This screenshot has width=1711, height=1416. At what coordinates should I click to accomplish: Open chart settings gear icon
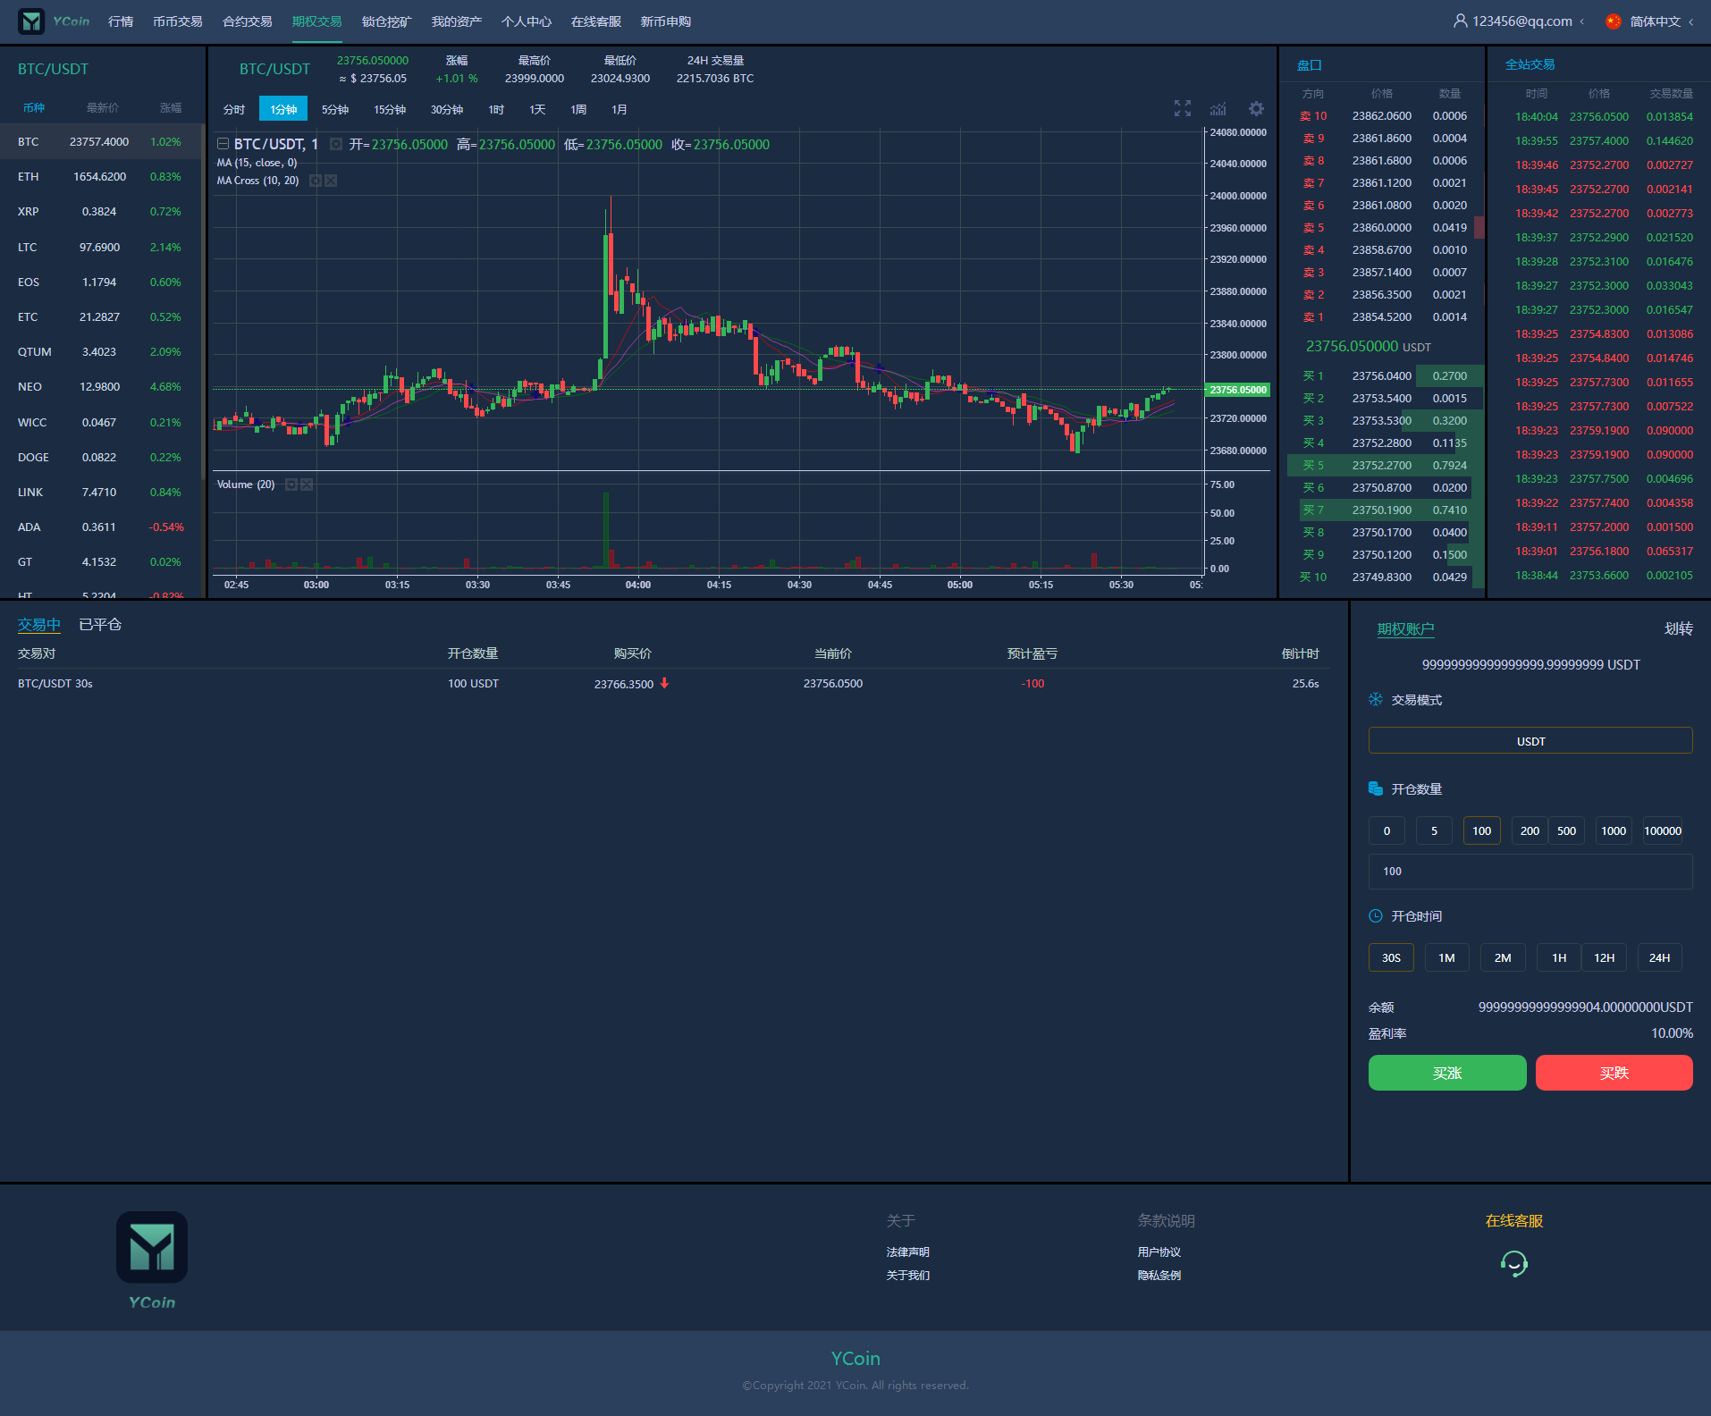click(x=1256, y=109)
